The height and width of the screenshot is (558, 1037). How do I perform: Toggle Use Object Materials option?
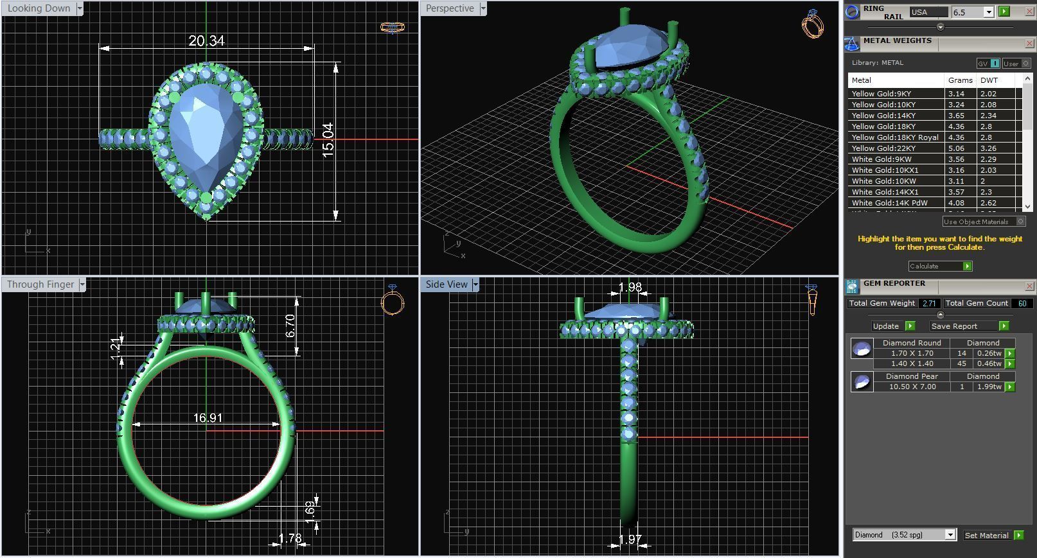click(x=984, y=222)
